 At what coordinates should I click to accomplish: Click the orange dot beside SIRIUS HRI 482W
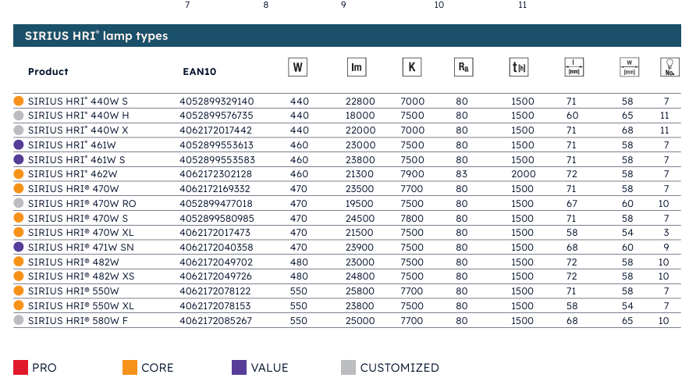pos(19,262)
